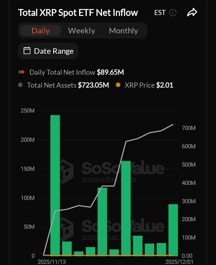The height and width of the screenshot is (265, 216).
Task: Switch to the Weekly tab
Action: point(81,31)
